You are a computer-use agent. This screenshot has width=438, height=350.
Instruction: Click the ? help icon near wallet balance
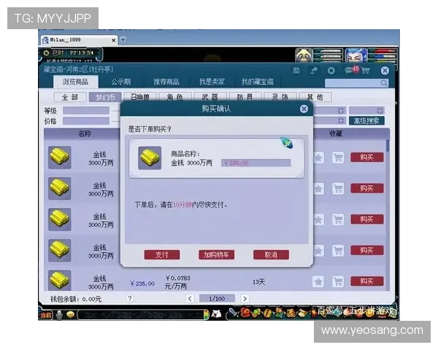[x=130, y=299]
